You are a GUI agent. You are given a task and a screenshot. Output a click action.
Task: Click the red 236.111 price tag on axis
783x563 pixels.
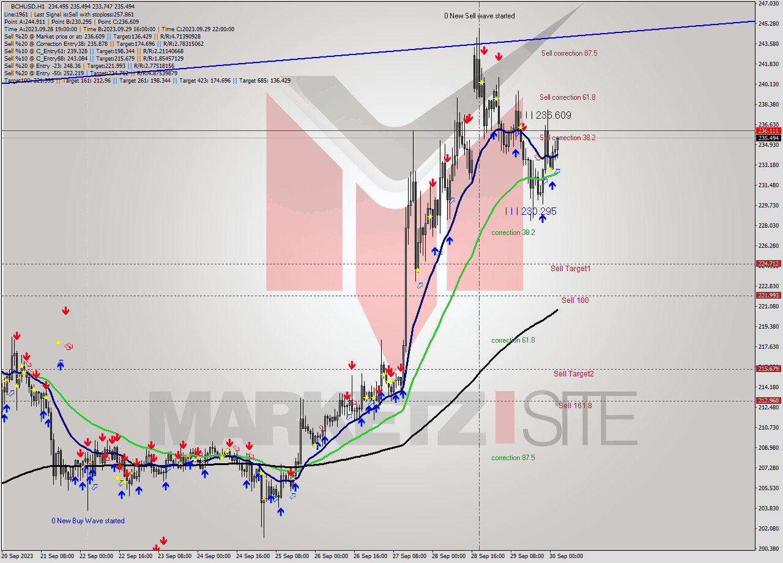[769, 131]
